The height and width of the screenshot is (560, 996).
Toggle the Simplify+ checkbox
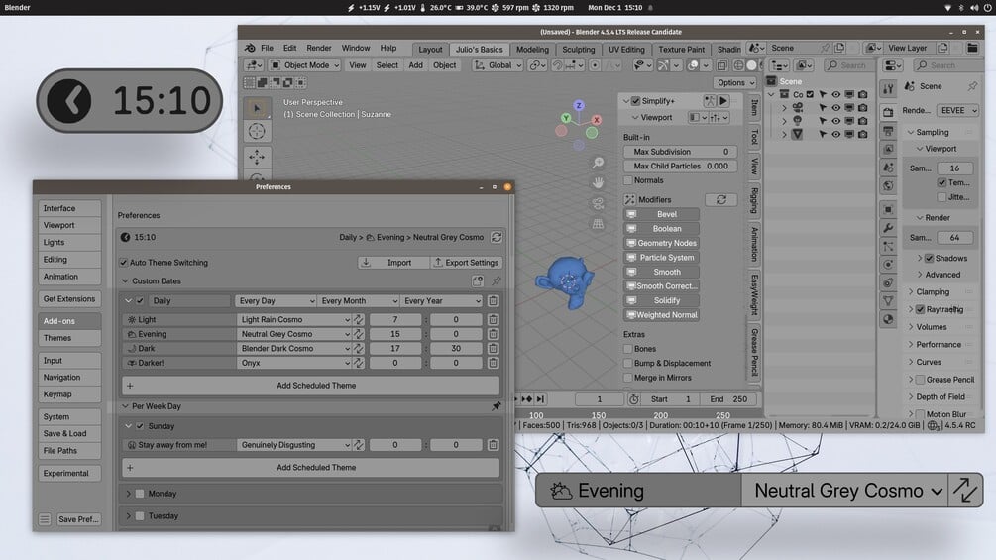635,100
